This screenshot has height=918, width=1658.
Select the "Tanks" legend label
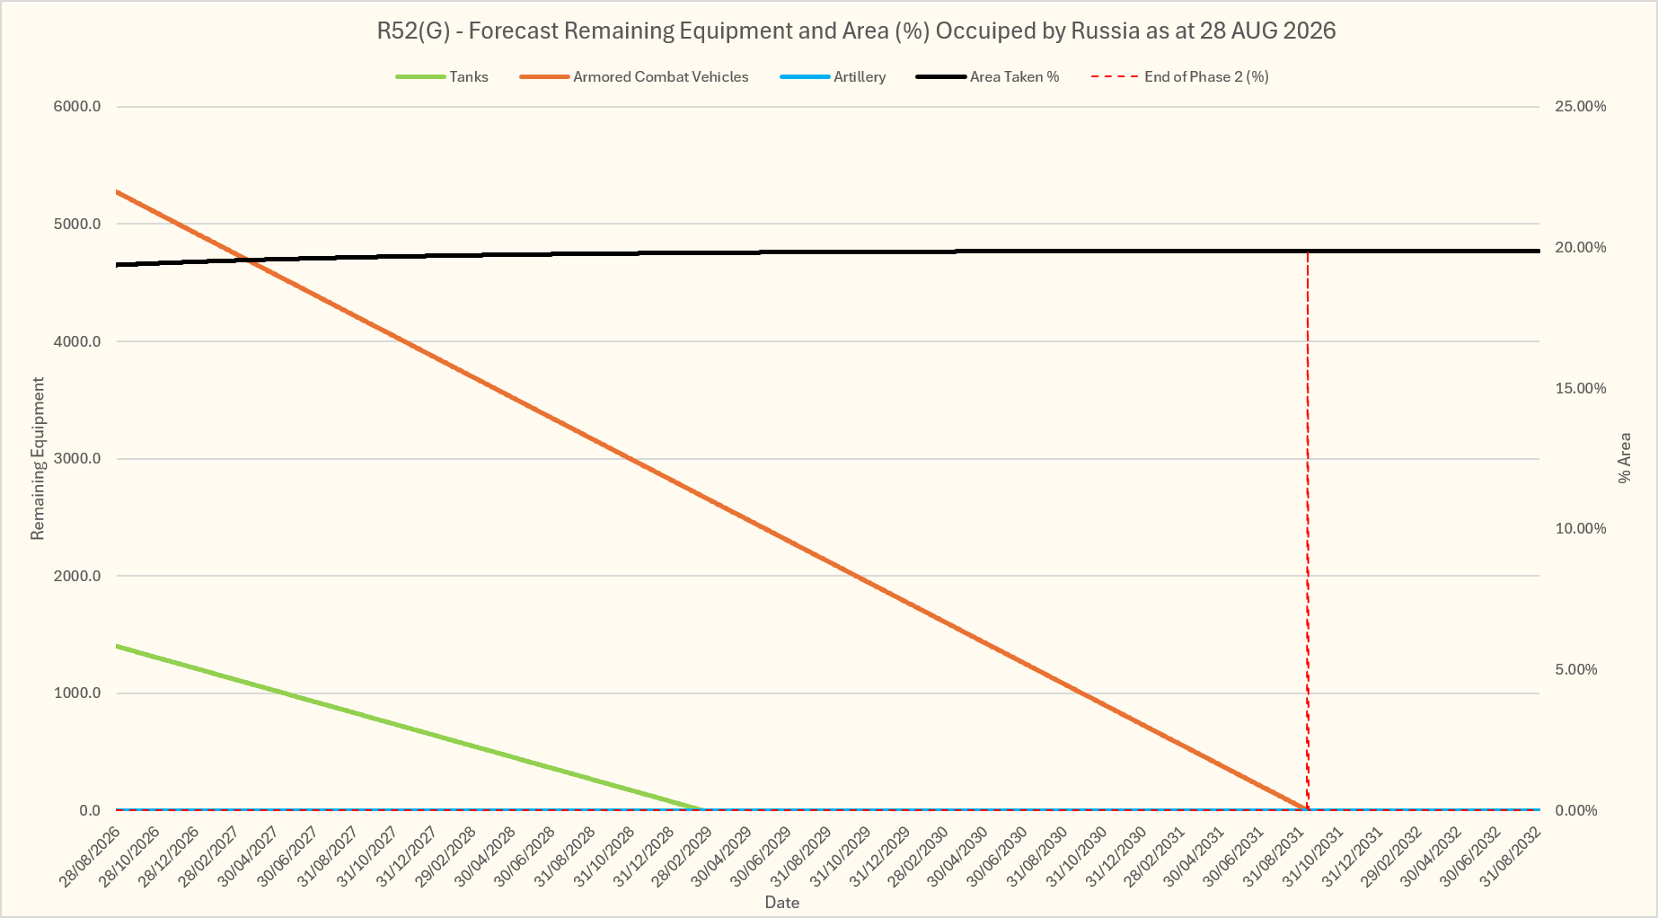pyautogui.click(x=469, y=77)
